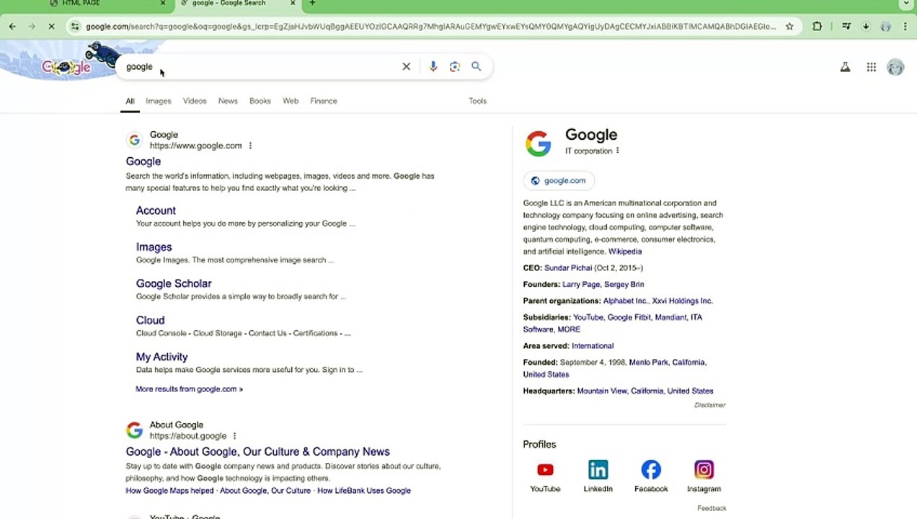The height and width of the screenshot is (519, 917).
Task: Click More results from google.com
Action: (x=189, y=389)
